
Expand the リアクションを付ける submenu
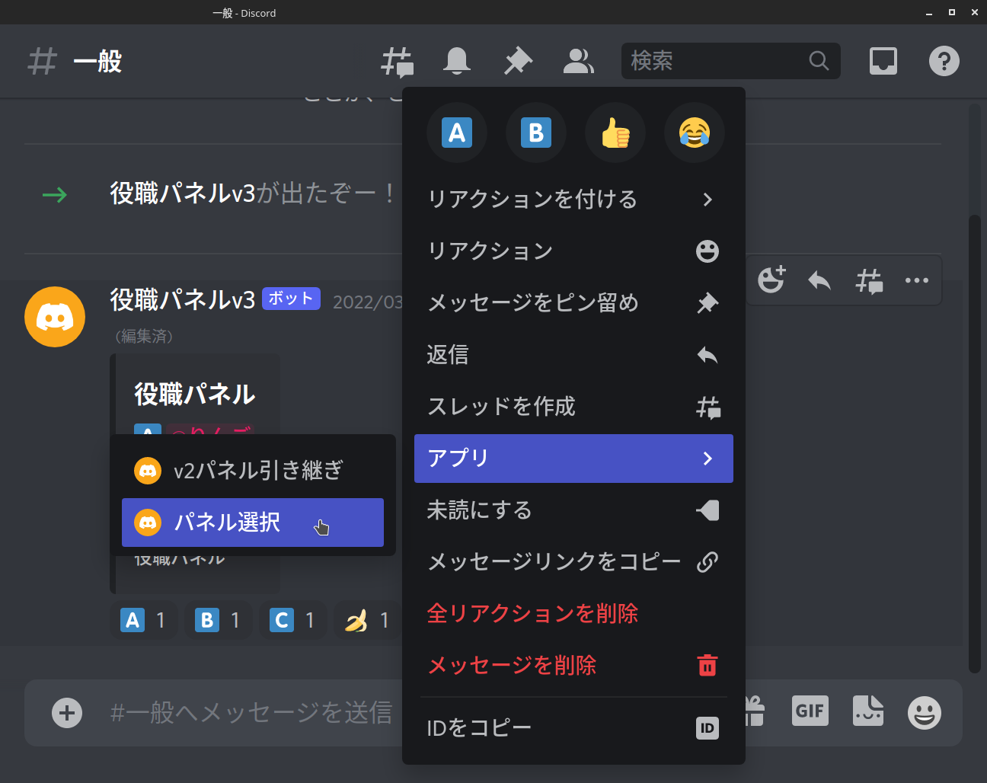click(573, 200)
